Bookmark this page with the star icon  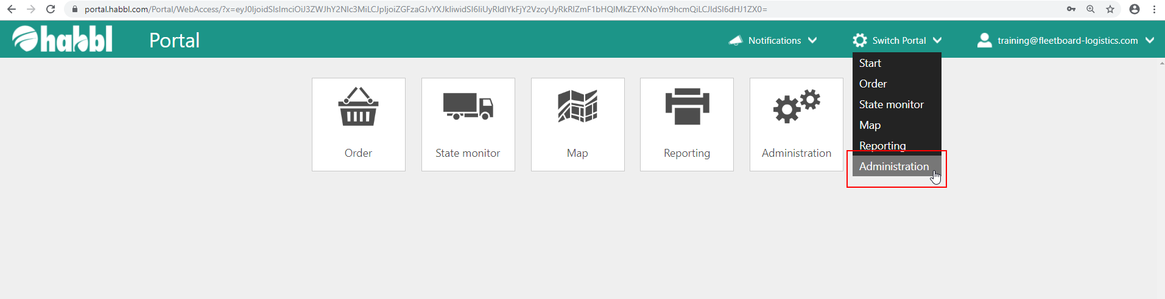pos(1110,9)
